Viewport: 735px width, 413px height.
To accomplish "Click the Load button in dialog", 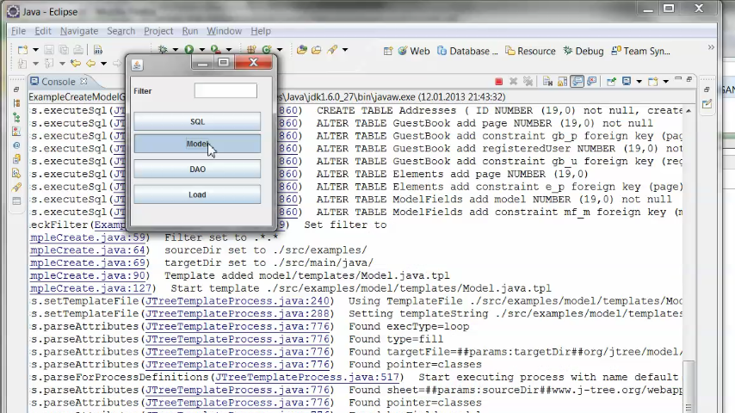I will [x=197, y=194].
